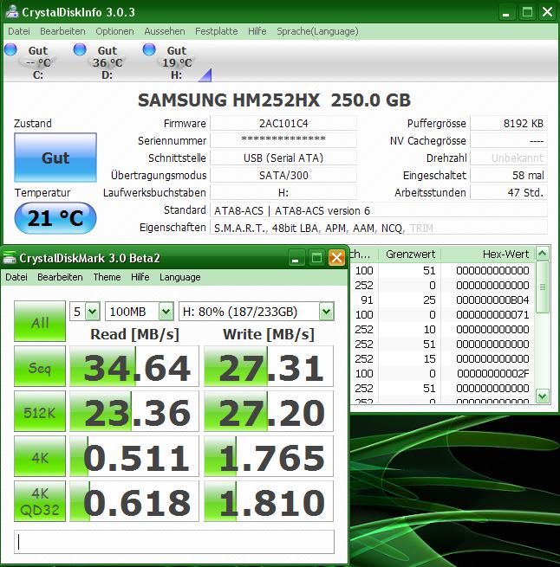Click the Puffergrösse value 8192 KB

coord(509,123)
